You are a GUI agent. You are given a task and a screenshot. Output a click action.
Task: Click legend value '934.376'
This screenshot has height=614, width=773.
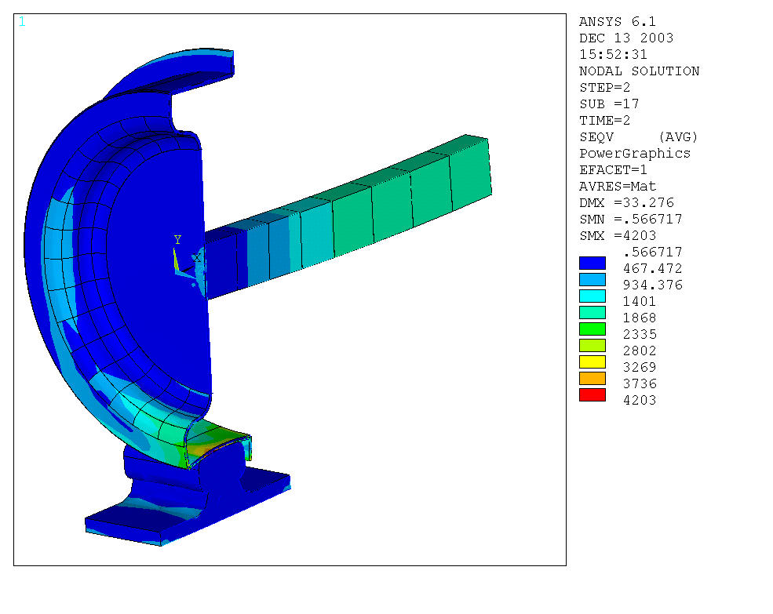pyautogui.click(x=652, y=285)
